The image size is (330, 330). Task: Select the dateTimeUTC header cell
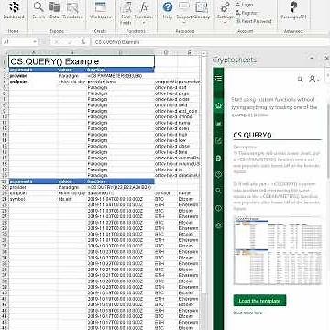tap(121, 193)
